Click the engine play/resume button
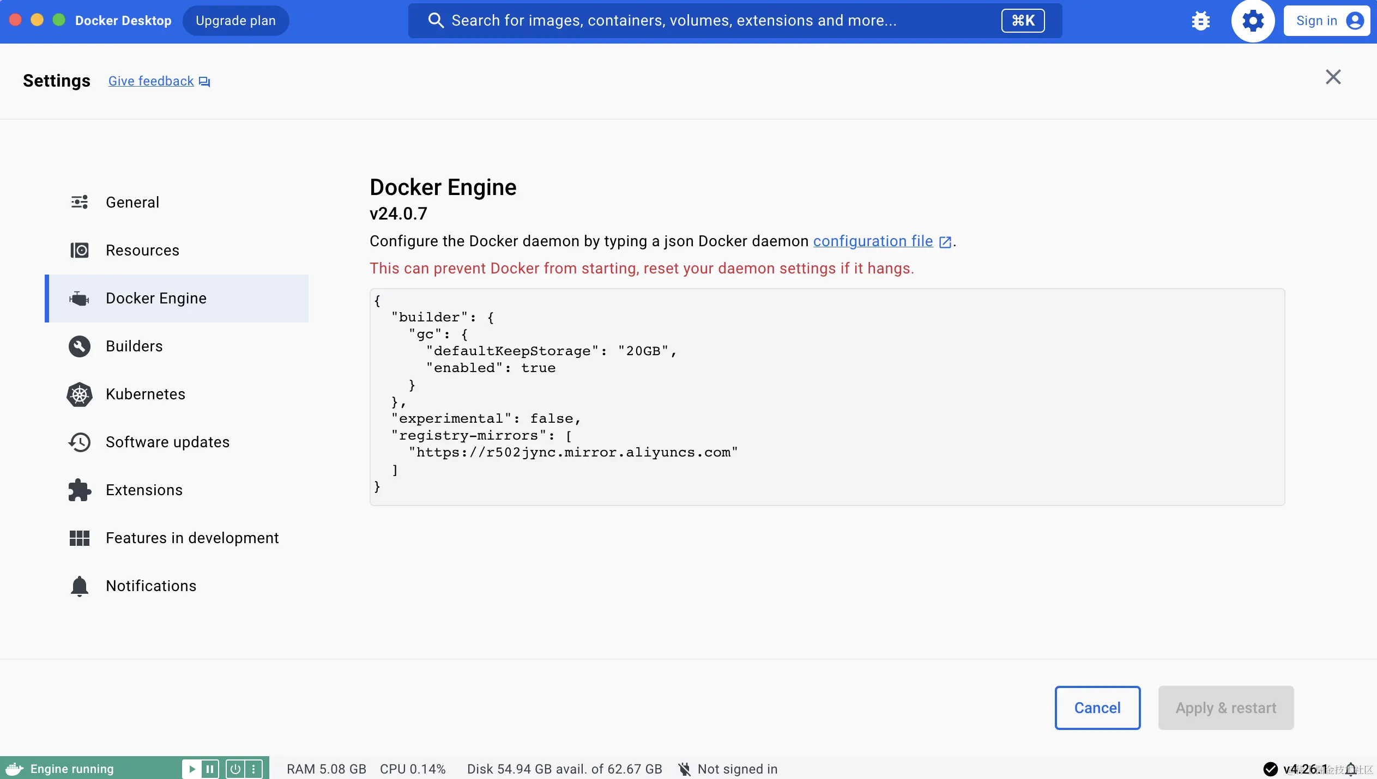Viewport: 1377px width, 779px height. 192,769
